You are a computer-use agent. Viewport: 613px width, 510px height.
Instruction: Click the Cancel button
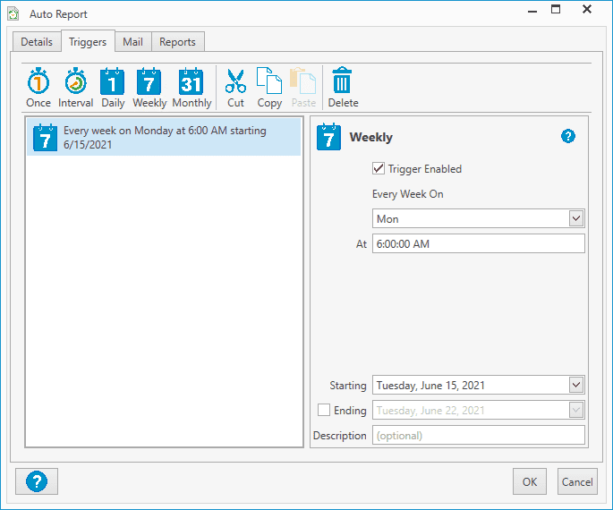point(577,481)
